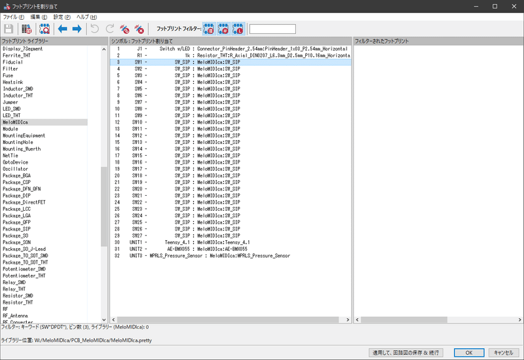Viewport: 524px width, 360px height.
Task: Select Resistor_THT library
Action: 18,302
